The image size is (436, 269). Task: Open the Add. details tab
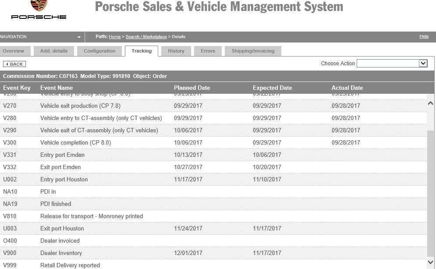point(54,51)
